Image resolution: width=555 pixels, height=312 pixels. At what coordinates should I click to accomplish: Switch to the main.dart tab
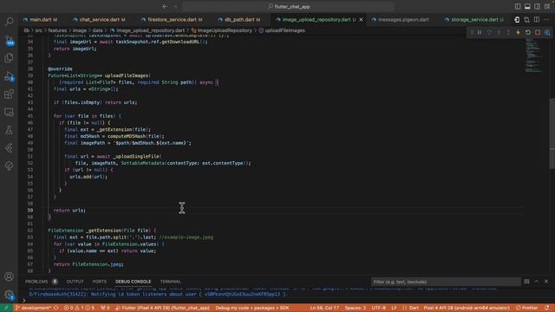(40, 19)
